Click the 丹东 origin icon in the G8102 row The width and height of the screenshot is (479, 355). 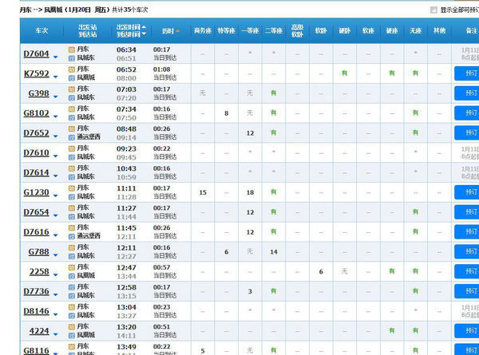click(71, 108)
